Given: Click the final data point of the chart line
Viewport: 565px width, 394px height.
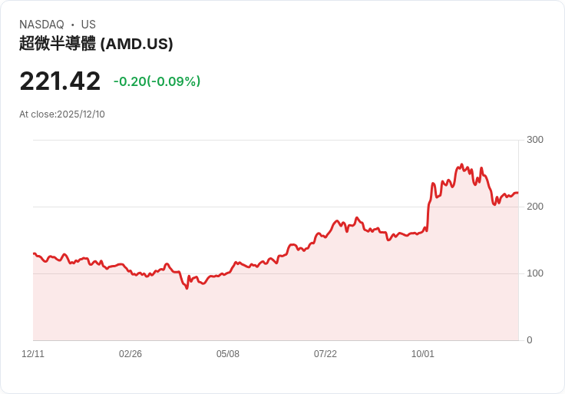Looking at the screenshot, I should [x=518, y=193].
